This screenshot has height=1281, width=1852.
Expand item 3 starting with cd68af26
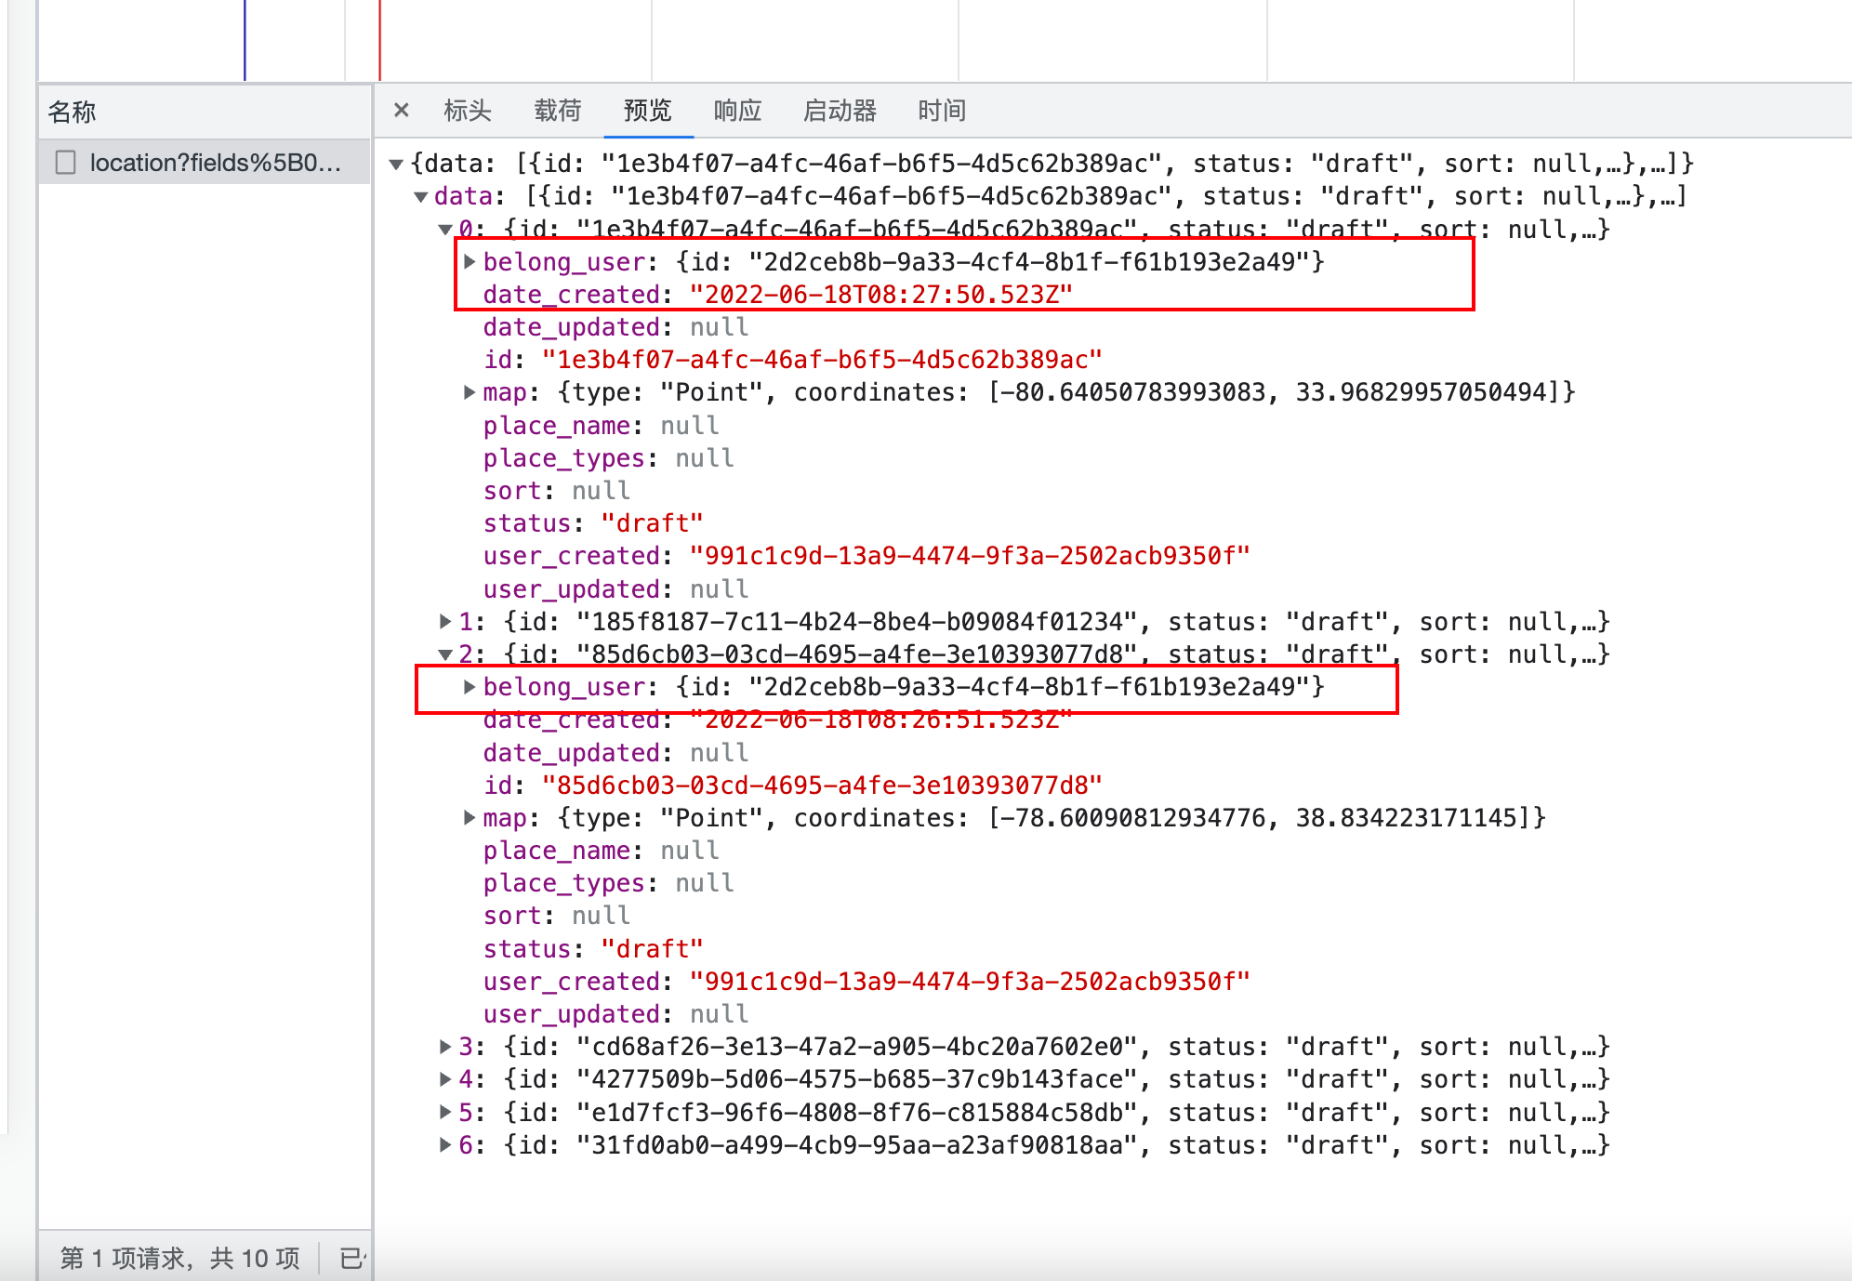444,1046
